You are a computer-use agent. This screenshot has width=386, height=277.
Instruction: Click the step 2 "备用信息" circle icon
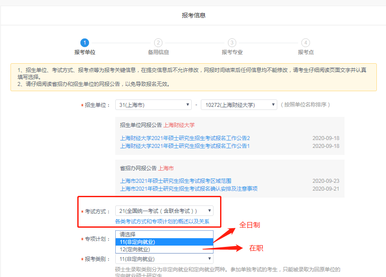158,43
